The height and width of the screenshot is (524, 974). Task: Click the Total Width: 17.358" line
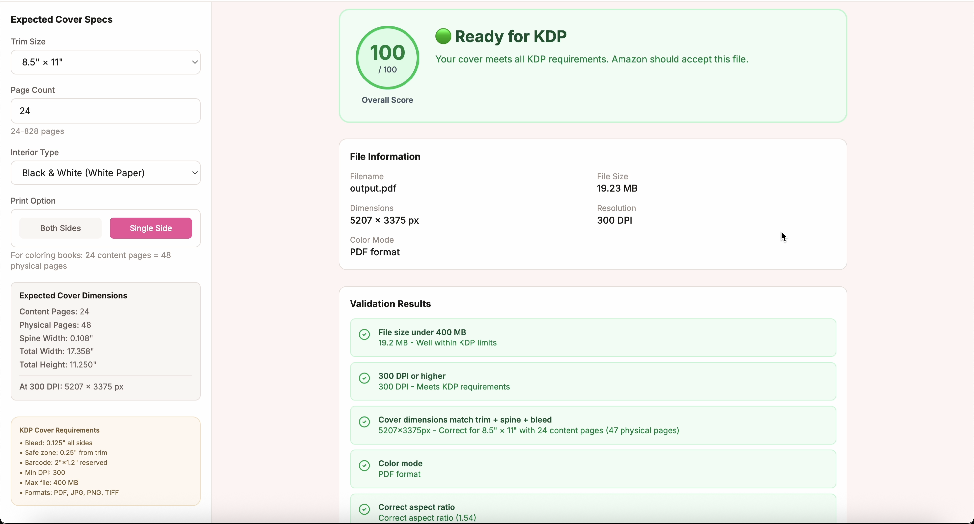pyautogui.click(x=57, y=351)
